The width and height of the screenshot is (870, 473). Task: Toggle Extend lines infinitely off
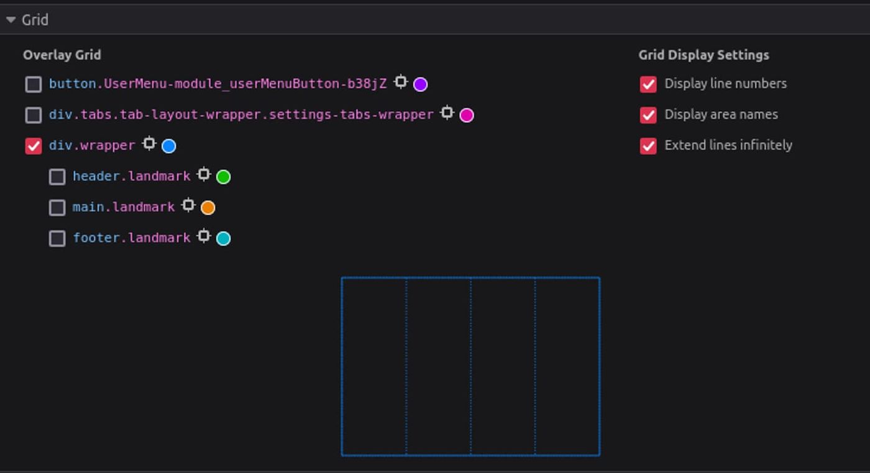pyautogui.click(x=649, y=145)
